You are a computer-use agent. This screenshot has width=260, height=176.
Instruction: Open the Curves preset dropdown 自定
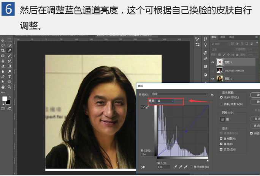point(179,94)
